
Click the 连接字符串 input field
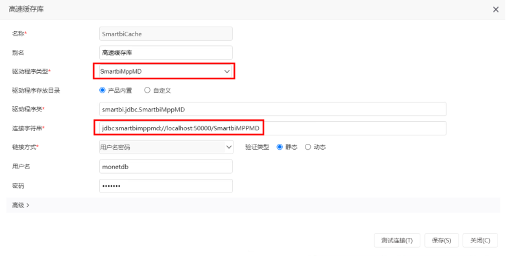[272, 128]
